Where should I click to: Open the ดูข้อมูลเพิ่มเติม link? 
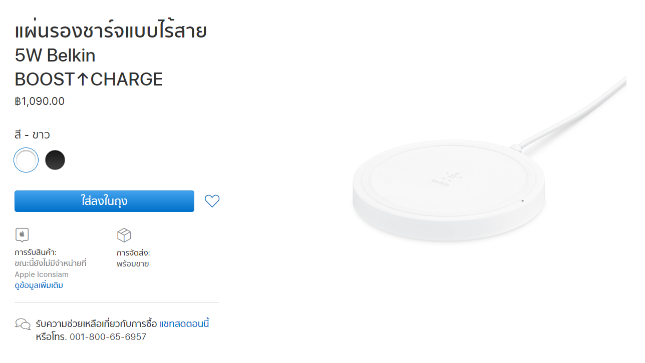pos(39,285)
